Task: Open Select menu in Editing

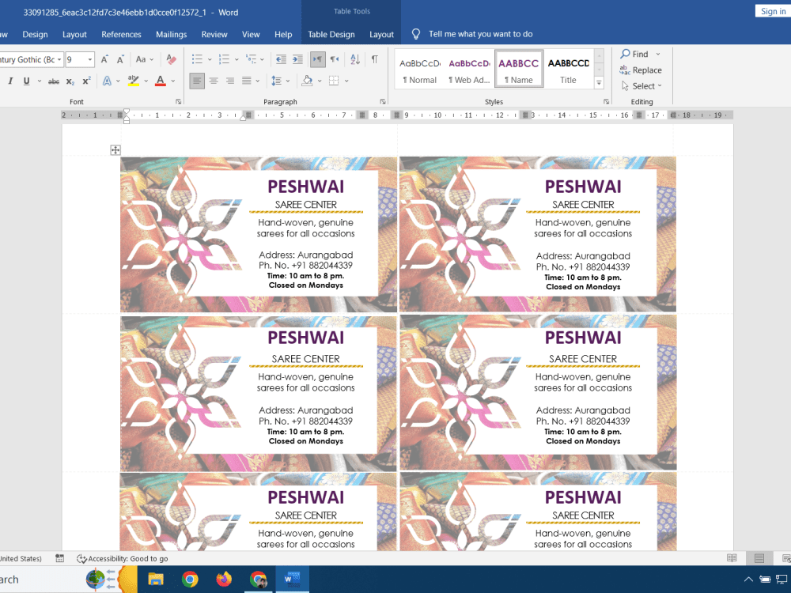Action: point(642,86)
